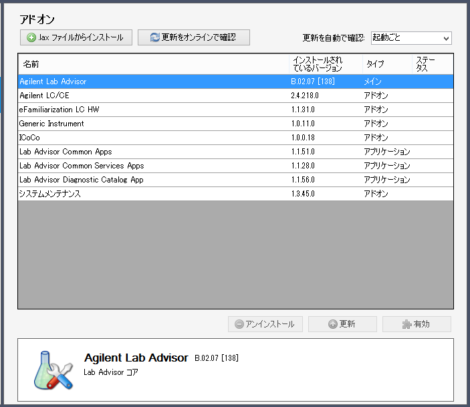This screenshot has width=470, height=407.
Task: Open the automatic update check dropdown
Action: 446,38
